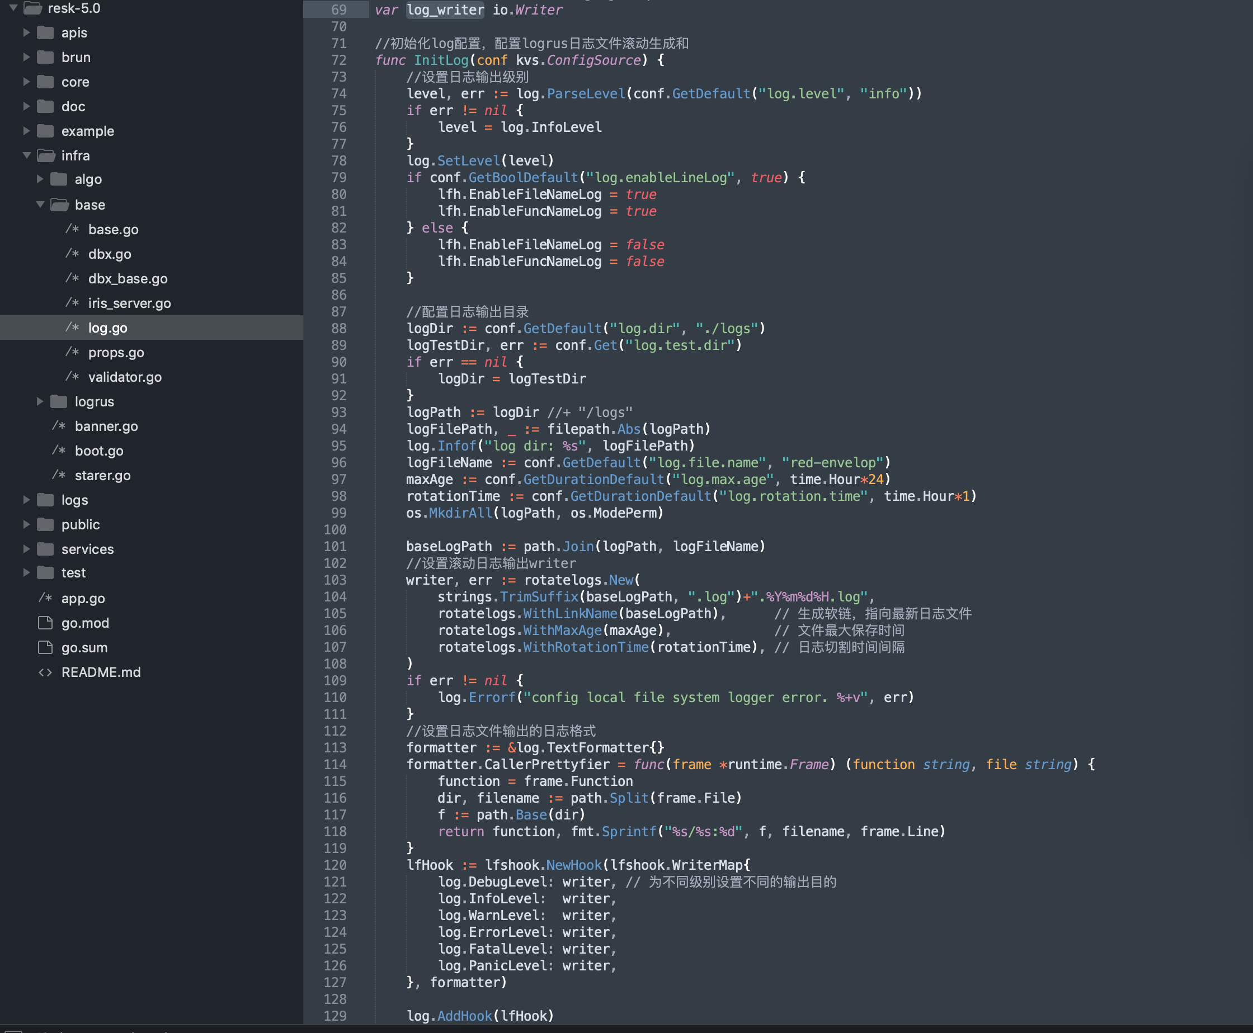This screenshot has width=1253, height=1033.
Task: Expand the core folder arrow
Action: point(26,82)
